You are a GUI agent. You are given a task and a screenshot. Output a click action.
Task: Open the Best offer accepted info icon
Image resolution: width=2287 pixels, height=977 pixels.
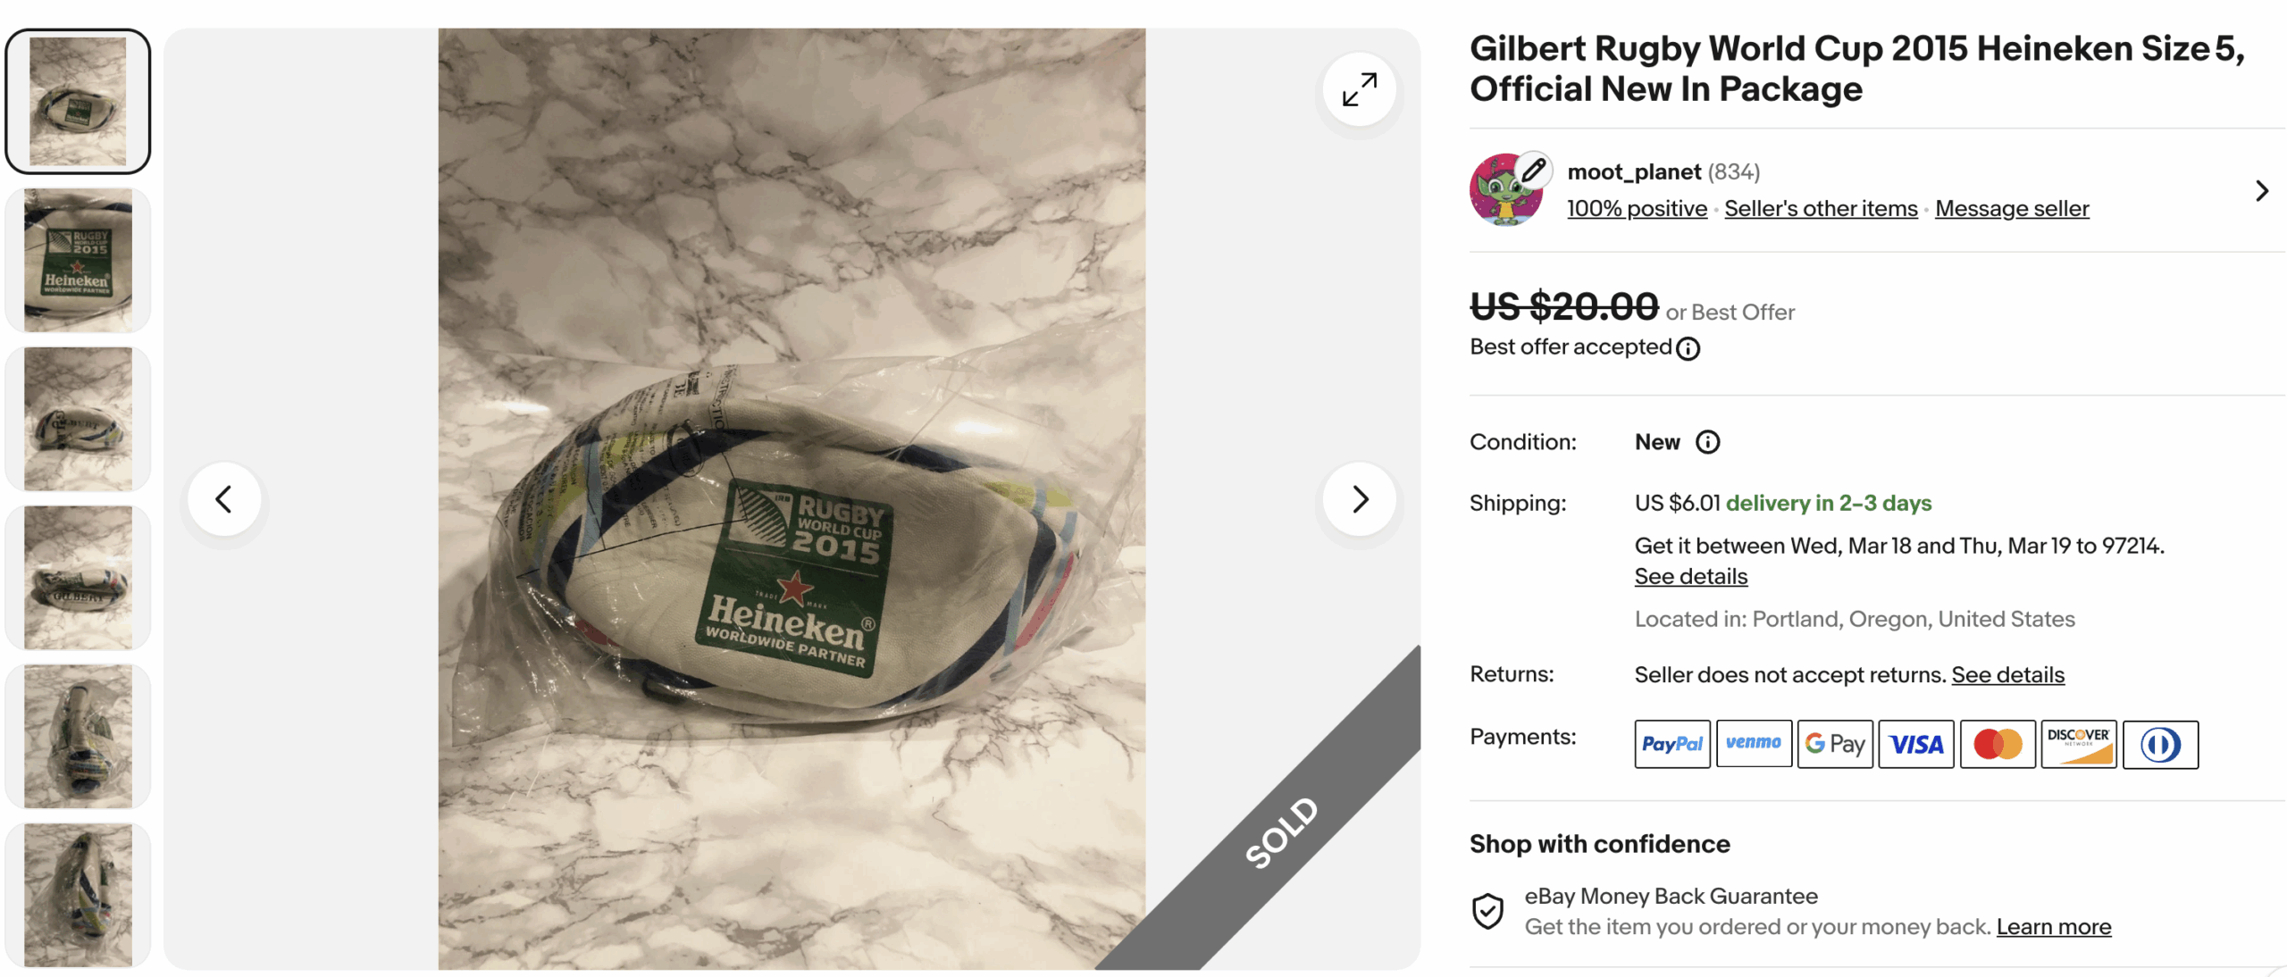[1688, 348]
